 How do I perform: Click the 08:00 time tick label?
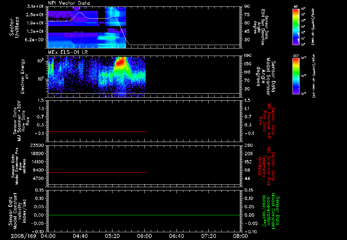[x=241, y=236]
